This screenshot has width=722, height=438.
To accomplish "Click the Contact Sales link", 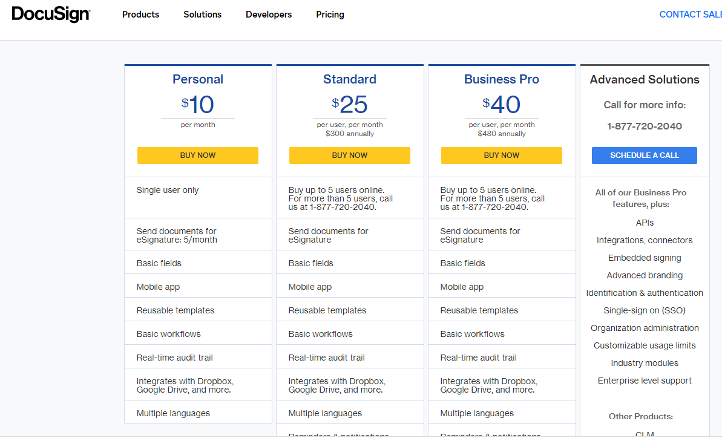I will pyautogui.click(x=690, y=15).
